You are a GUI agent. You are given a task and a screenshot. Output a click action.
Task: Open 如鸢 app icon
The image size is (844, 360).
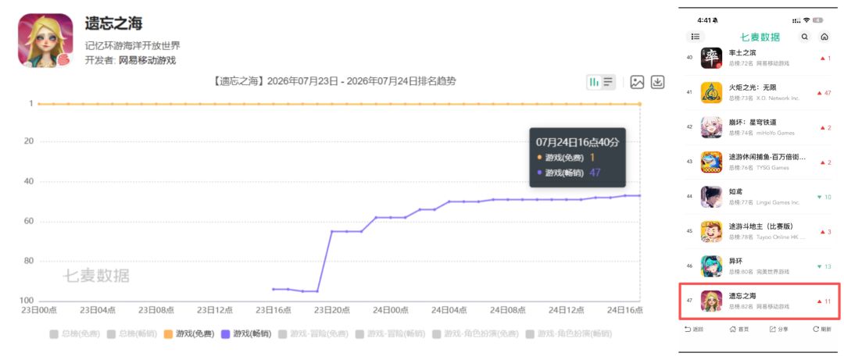(x=712, y=197)
